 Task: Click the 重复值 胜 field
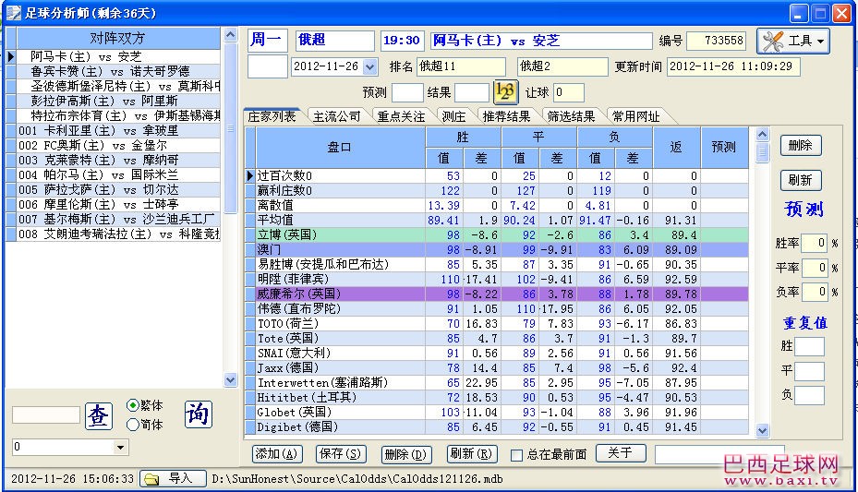pyautogui.click(x=809, y=346)
